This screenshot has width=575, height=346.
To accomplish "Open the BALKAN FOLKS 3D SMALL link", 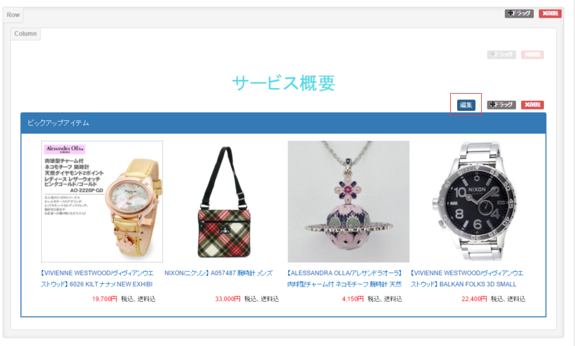I will 467,279.
